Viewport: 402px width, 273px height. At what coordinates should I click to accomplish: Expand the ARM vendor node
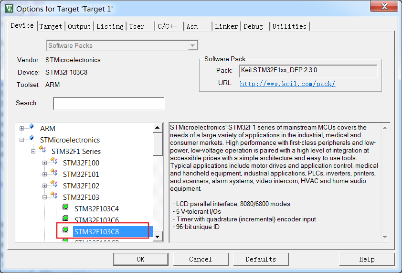point(22,129)
